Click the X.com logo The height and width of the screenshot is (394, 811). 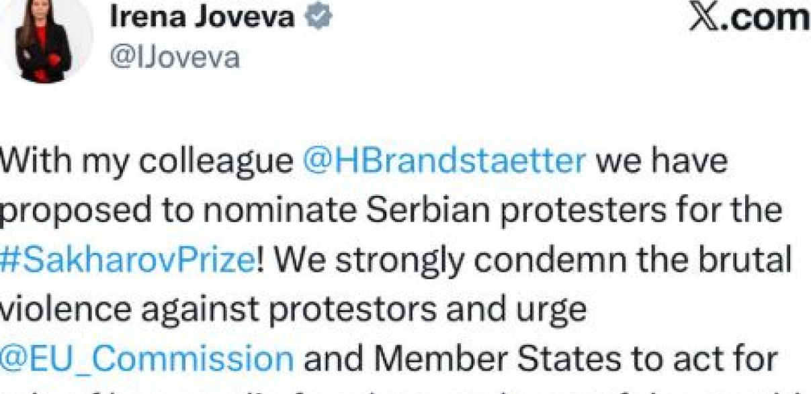coord(749,18)
